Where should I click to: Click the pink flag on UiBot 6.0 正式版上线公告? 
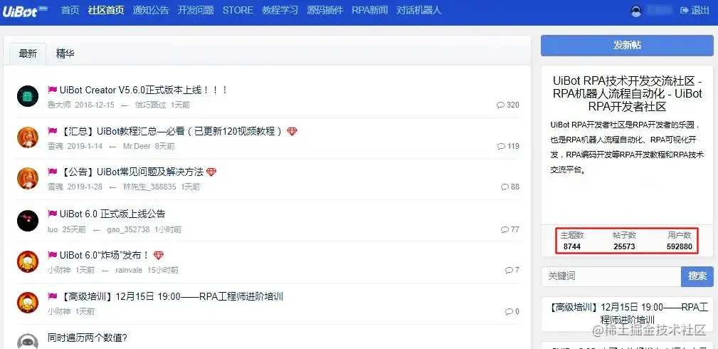52,214
